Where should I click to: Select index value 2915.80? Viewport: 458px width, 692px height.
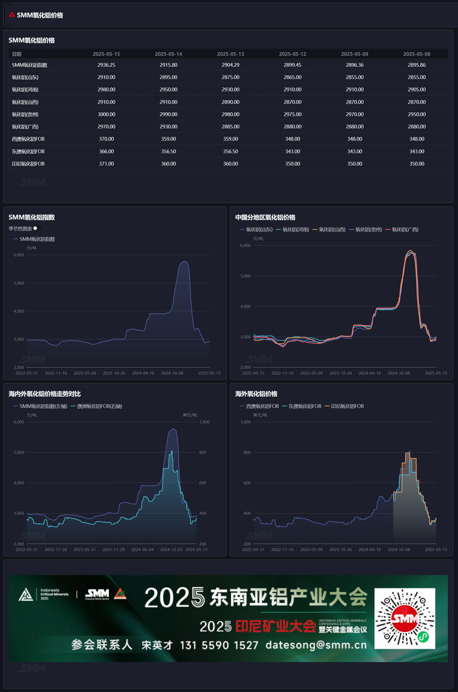tap(168, 65)
